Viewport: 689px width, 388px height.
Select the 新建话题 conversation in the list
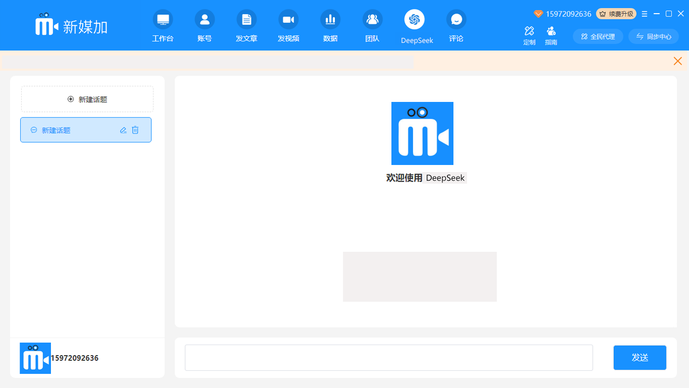coord(71,130)
